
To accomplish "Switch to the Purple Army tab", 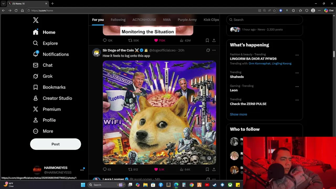I will tap(187, 20).
